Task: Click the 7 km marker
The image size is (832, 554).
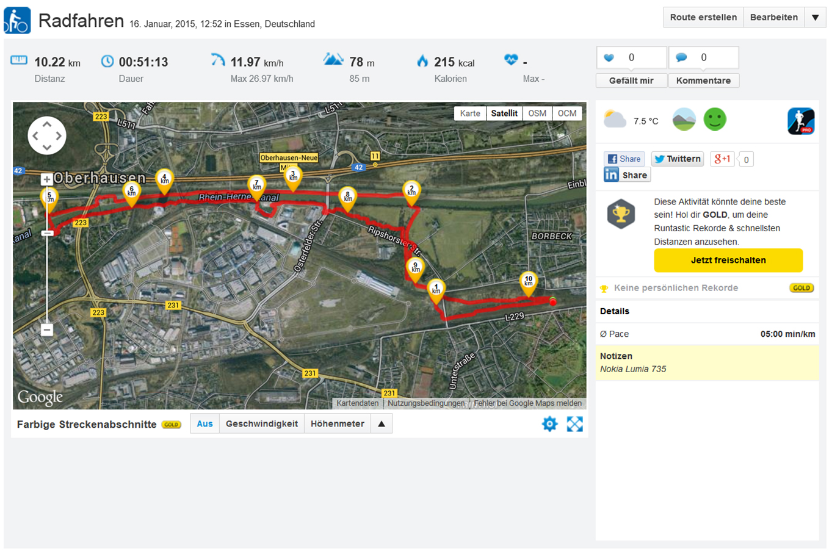Action: click(257, 188)
